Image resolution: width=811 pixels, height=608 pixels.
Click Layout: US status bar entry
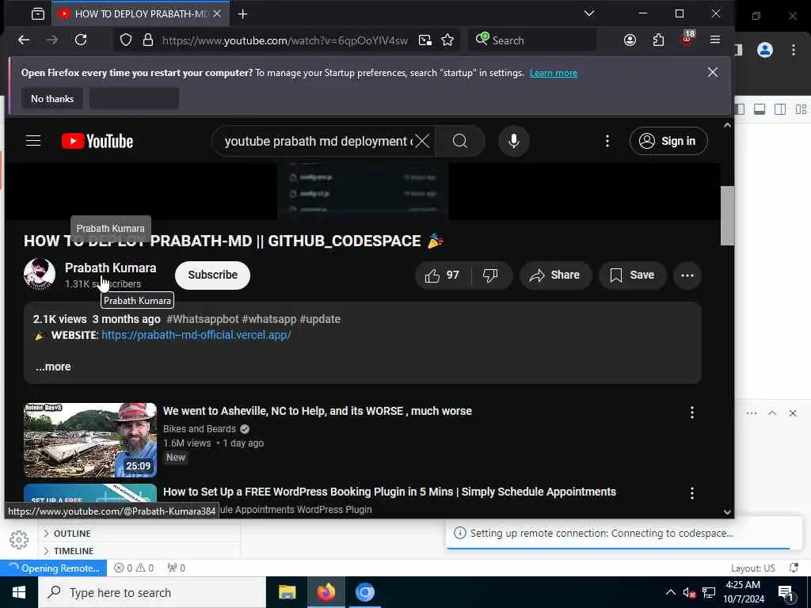pyautogui.click(x=752, y=568)
